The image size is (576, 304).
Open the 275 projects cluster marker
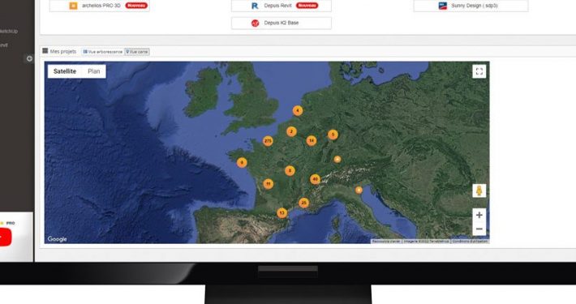click(x=268, y=140)
